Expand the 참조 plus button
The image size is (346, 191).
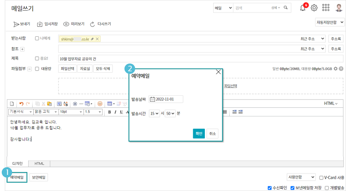tap(22, 50)
